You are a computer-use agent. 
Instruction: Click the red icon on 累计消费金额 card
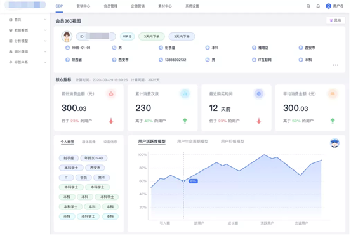point(111,94)
